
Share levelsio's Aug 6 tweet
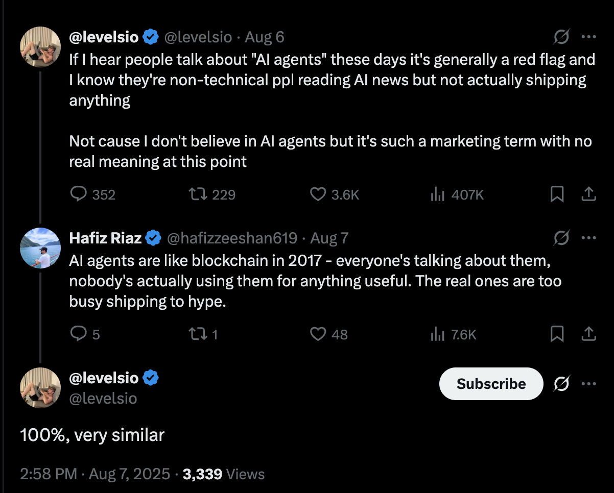click(x=588, y=194)
